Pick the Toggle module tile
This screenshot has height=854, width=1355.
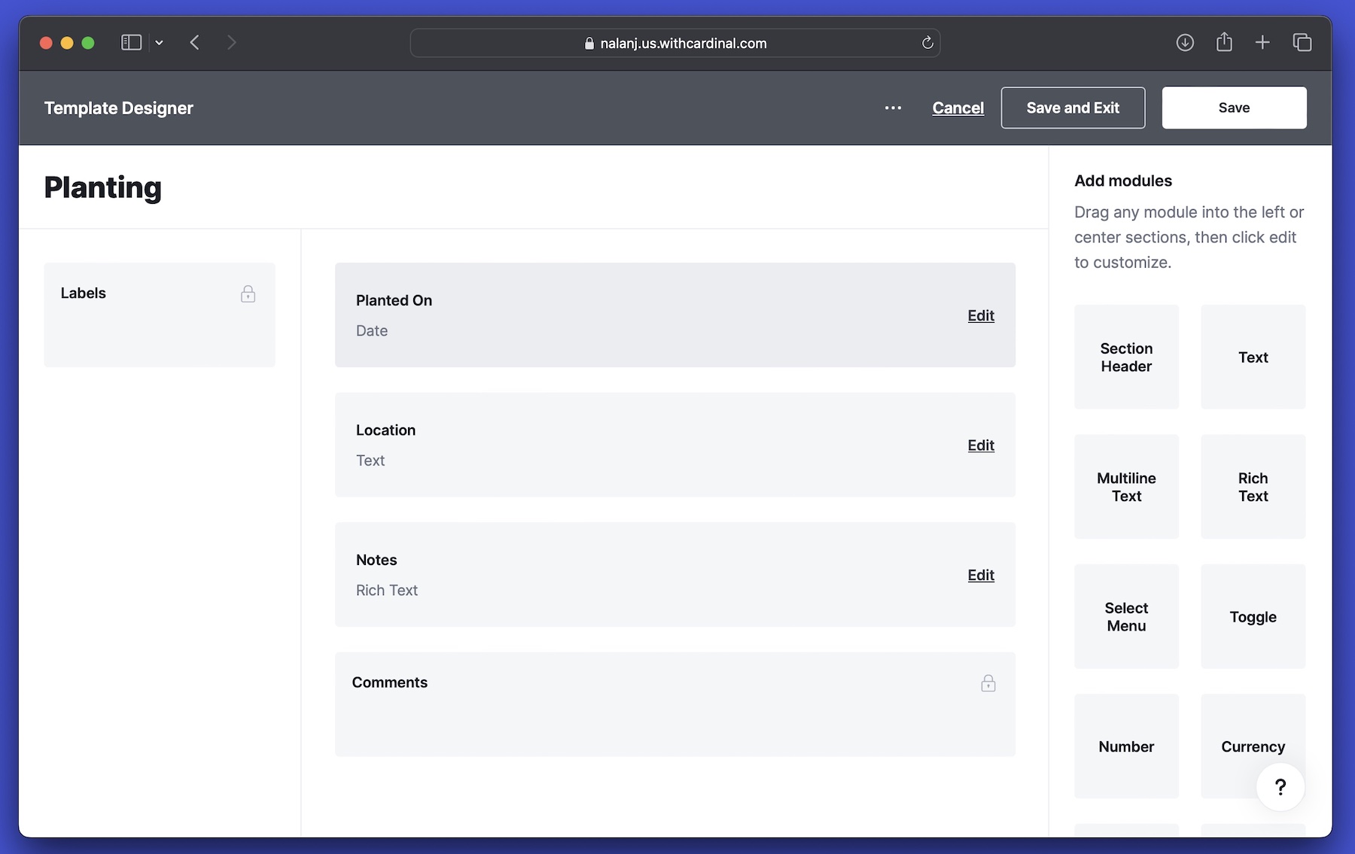[x=1253, y=616]
